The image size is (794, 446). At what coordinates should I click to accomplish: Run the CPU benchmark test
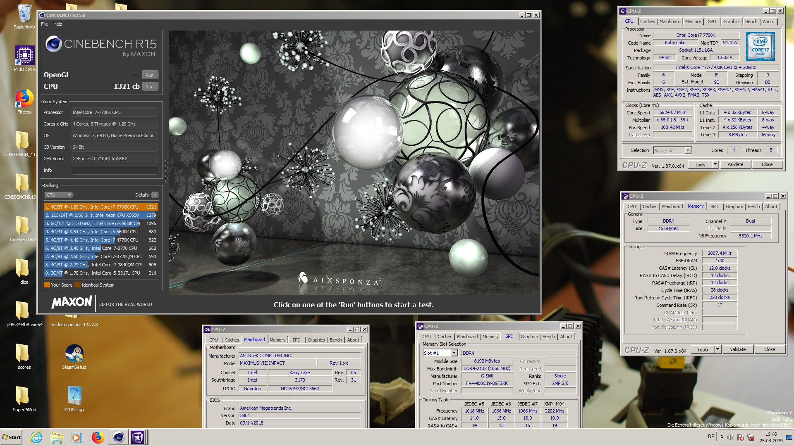pos(150,87)
